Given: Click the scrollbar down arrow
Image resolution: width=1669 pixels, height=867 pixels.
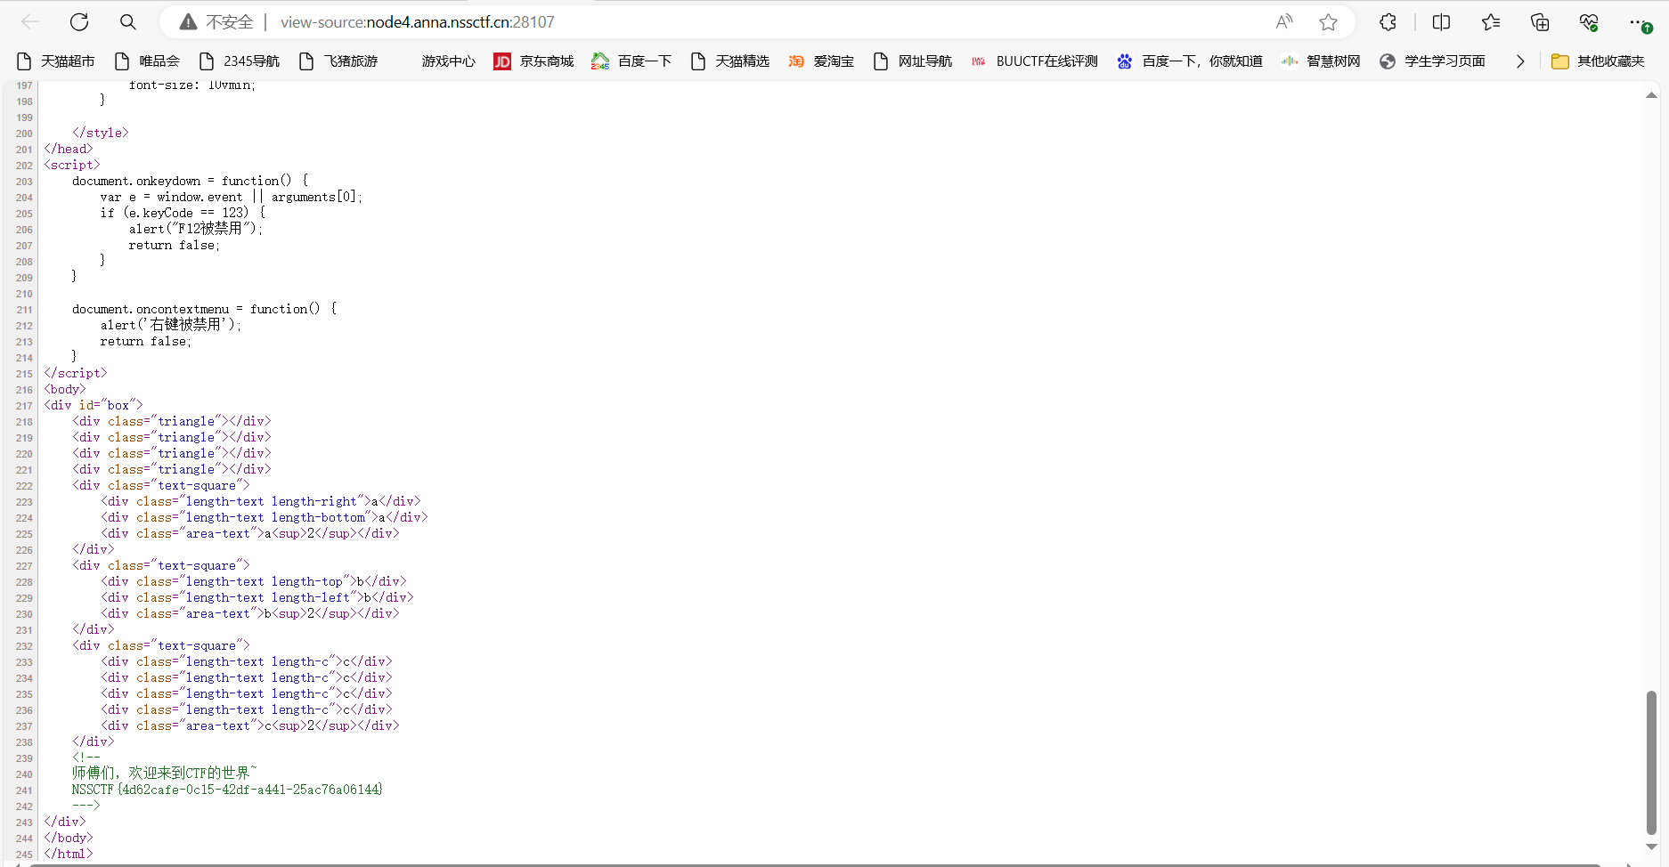Looking at the screenshot, I should [1651, 847].
